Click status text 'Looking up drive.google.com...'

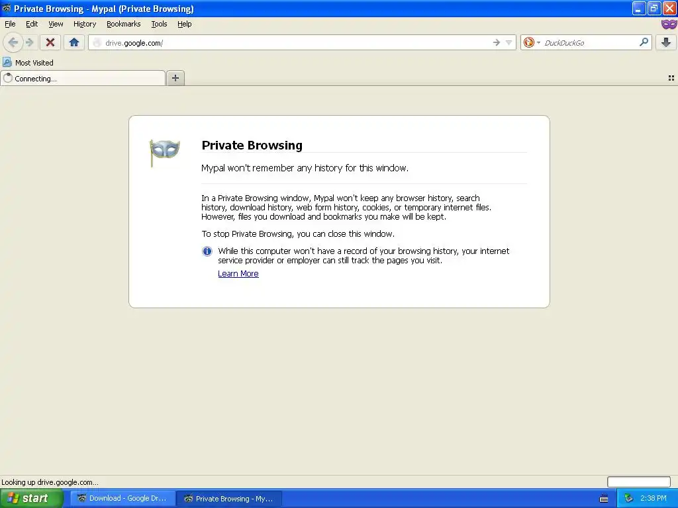[50, 482]
